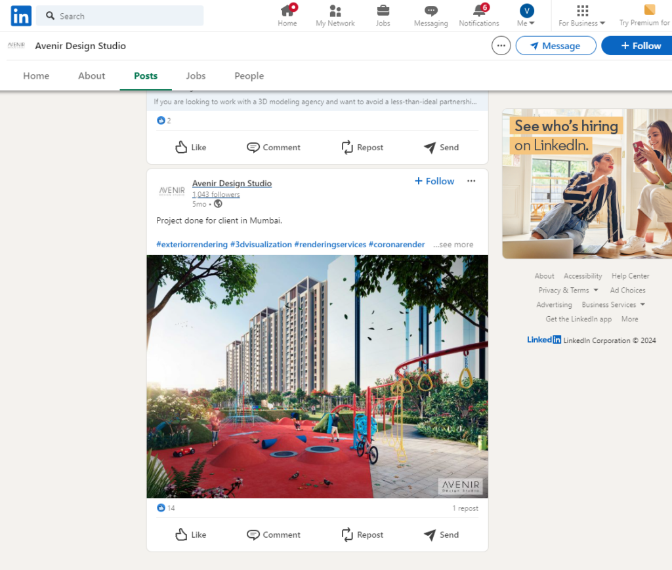Open Messaging icon in top bar
672x570 pixels.
tap(430, 11)
